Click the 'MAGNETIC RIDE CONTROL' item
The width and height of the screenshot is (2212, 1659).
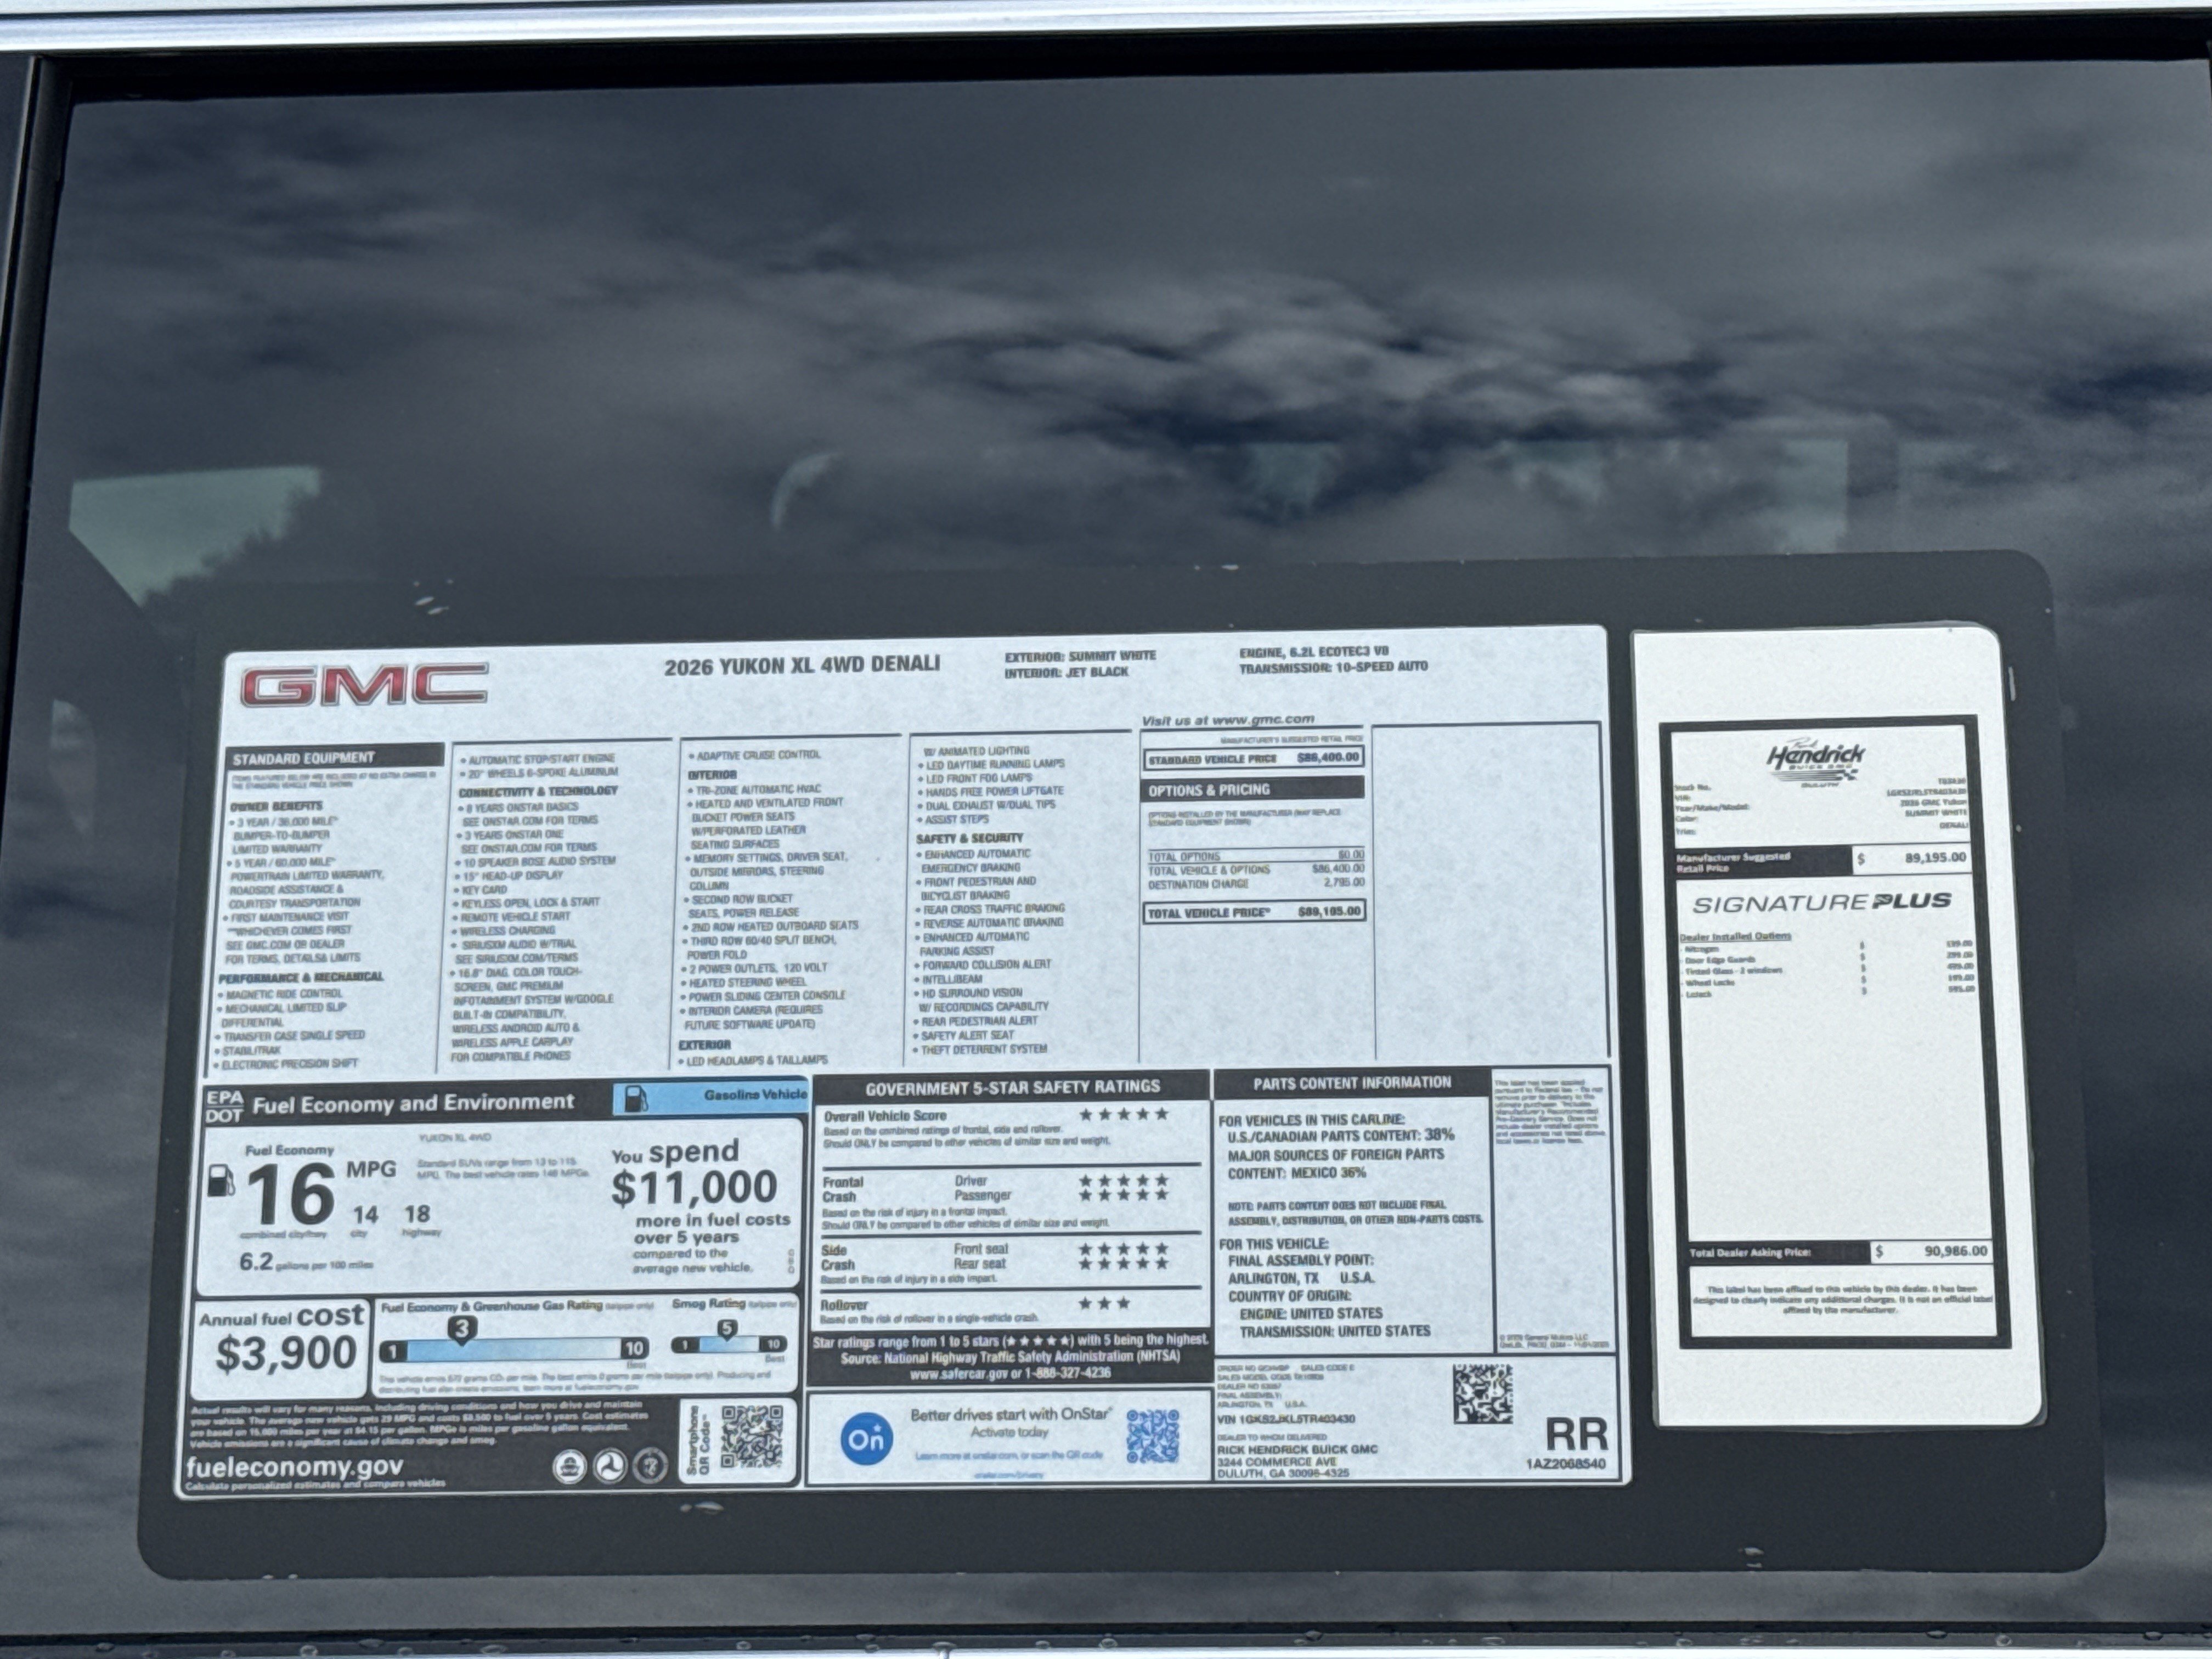(280, 994)
